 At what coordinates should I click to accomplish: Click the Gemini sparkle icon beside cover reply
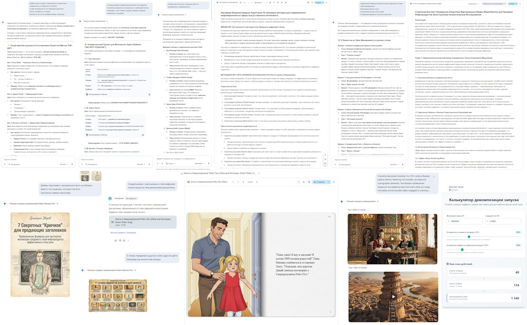click(x=4, y=204)
